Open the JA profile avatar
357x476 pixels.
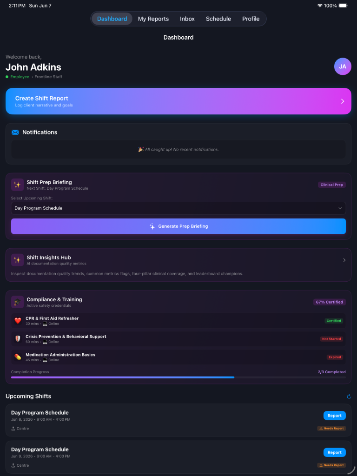(343, 66)
